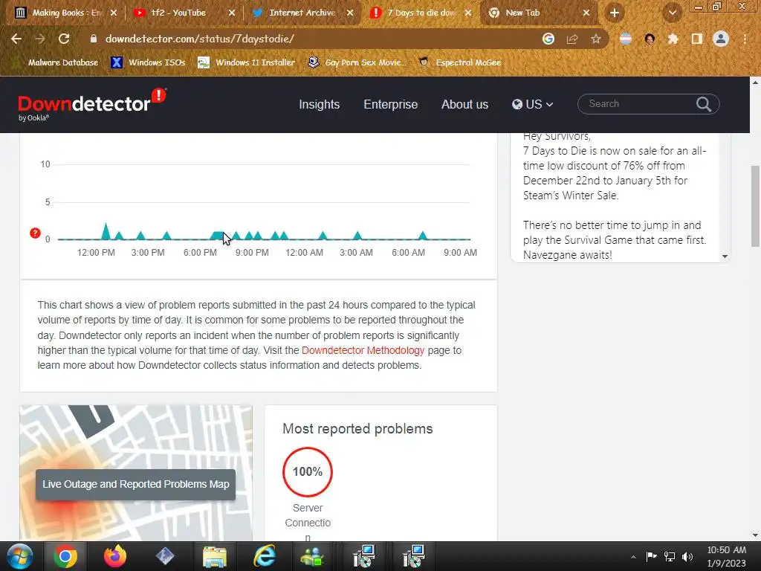Screen dimensions: 761x571
Task: Open Insights menu item
Action: (x=320, y=104)
